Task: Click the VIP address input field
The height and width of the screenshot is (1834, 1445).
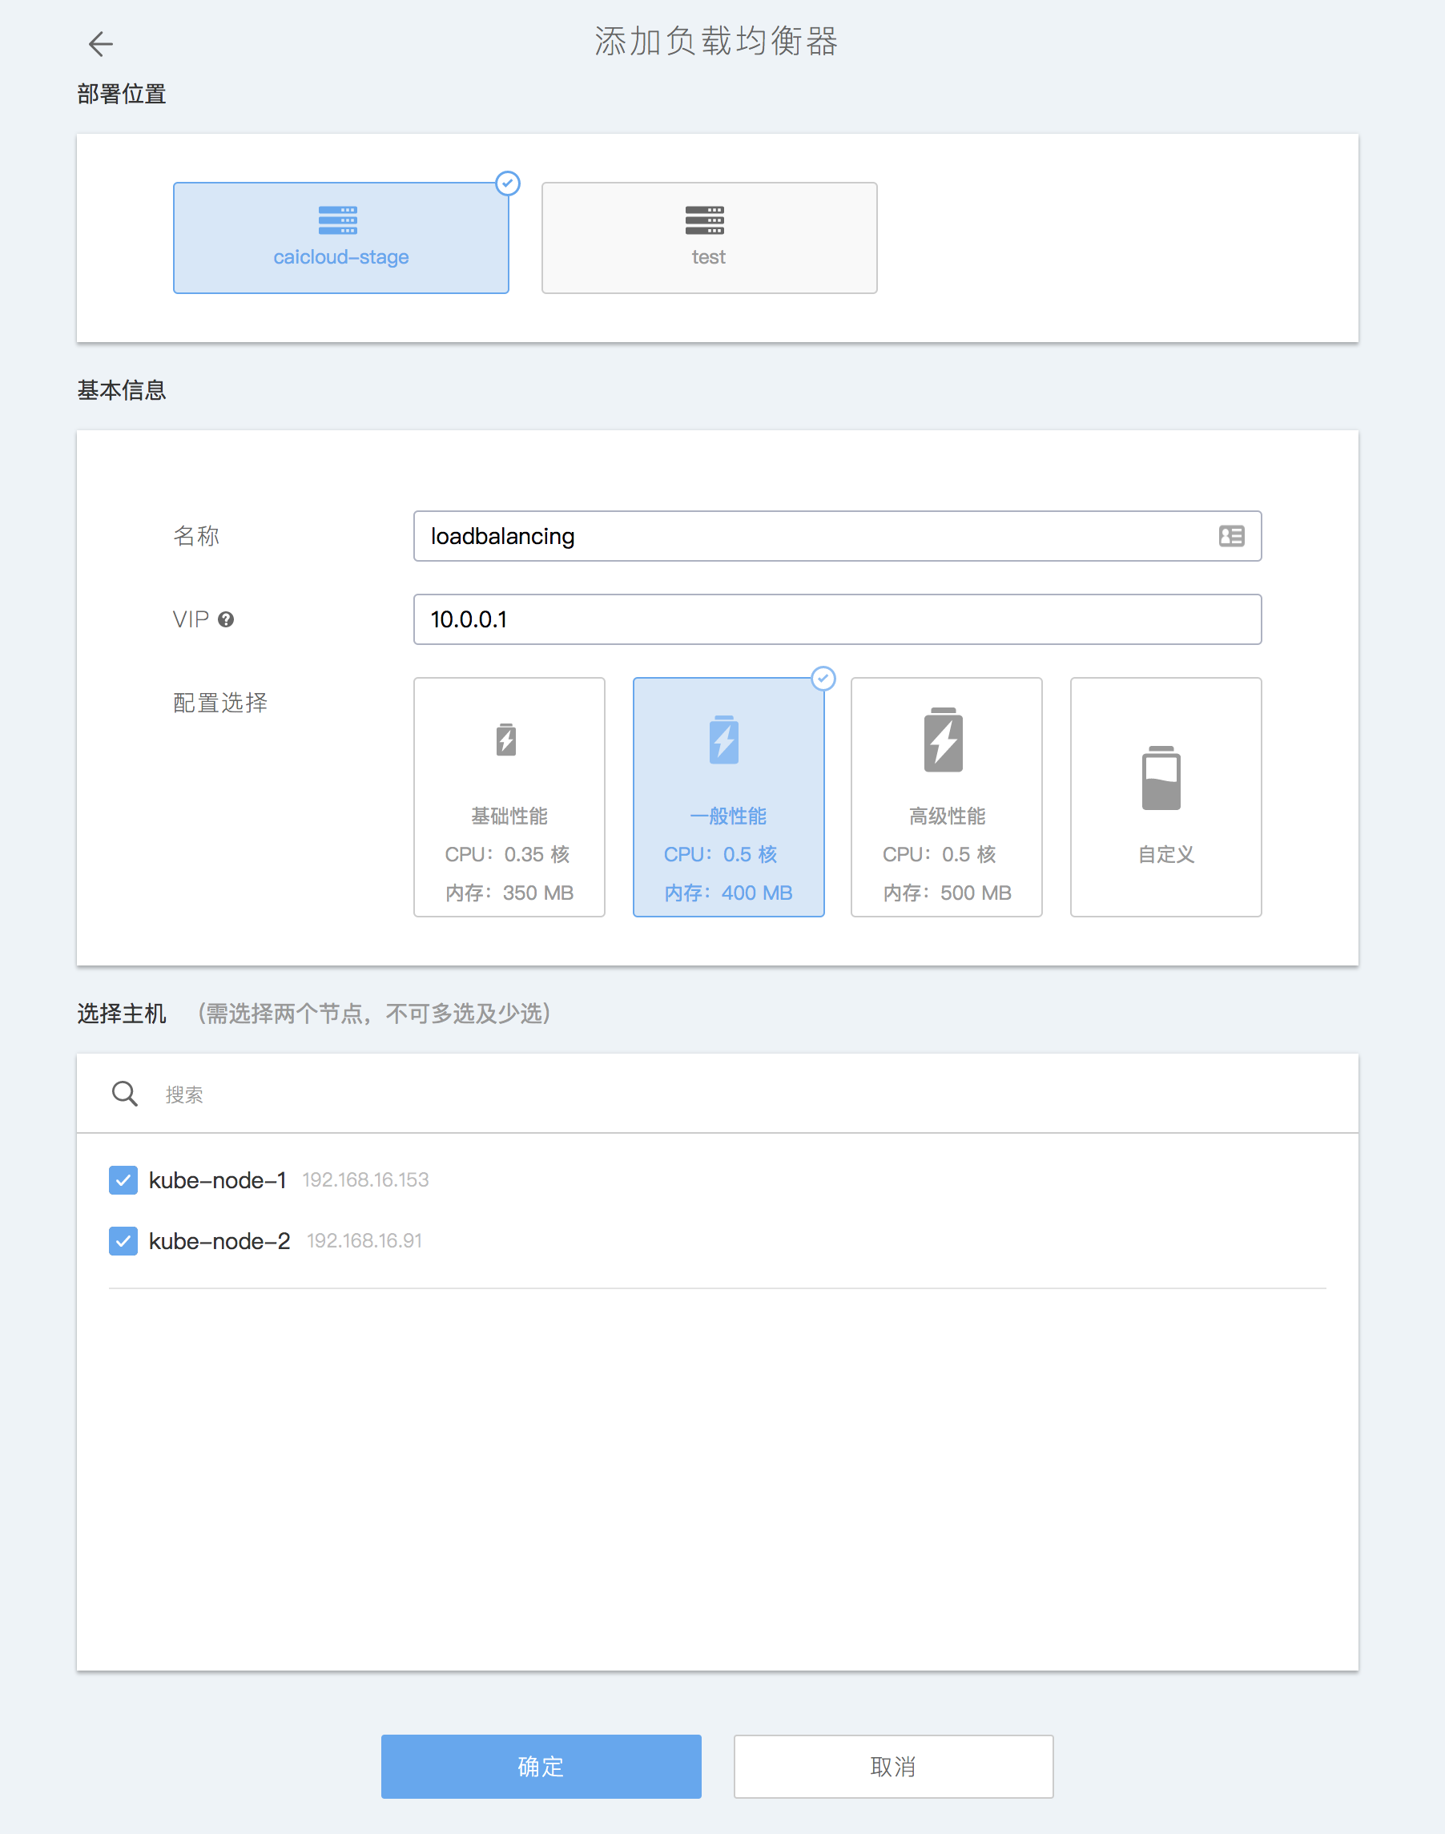Action: tap(836, 619)
